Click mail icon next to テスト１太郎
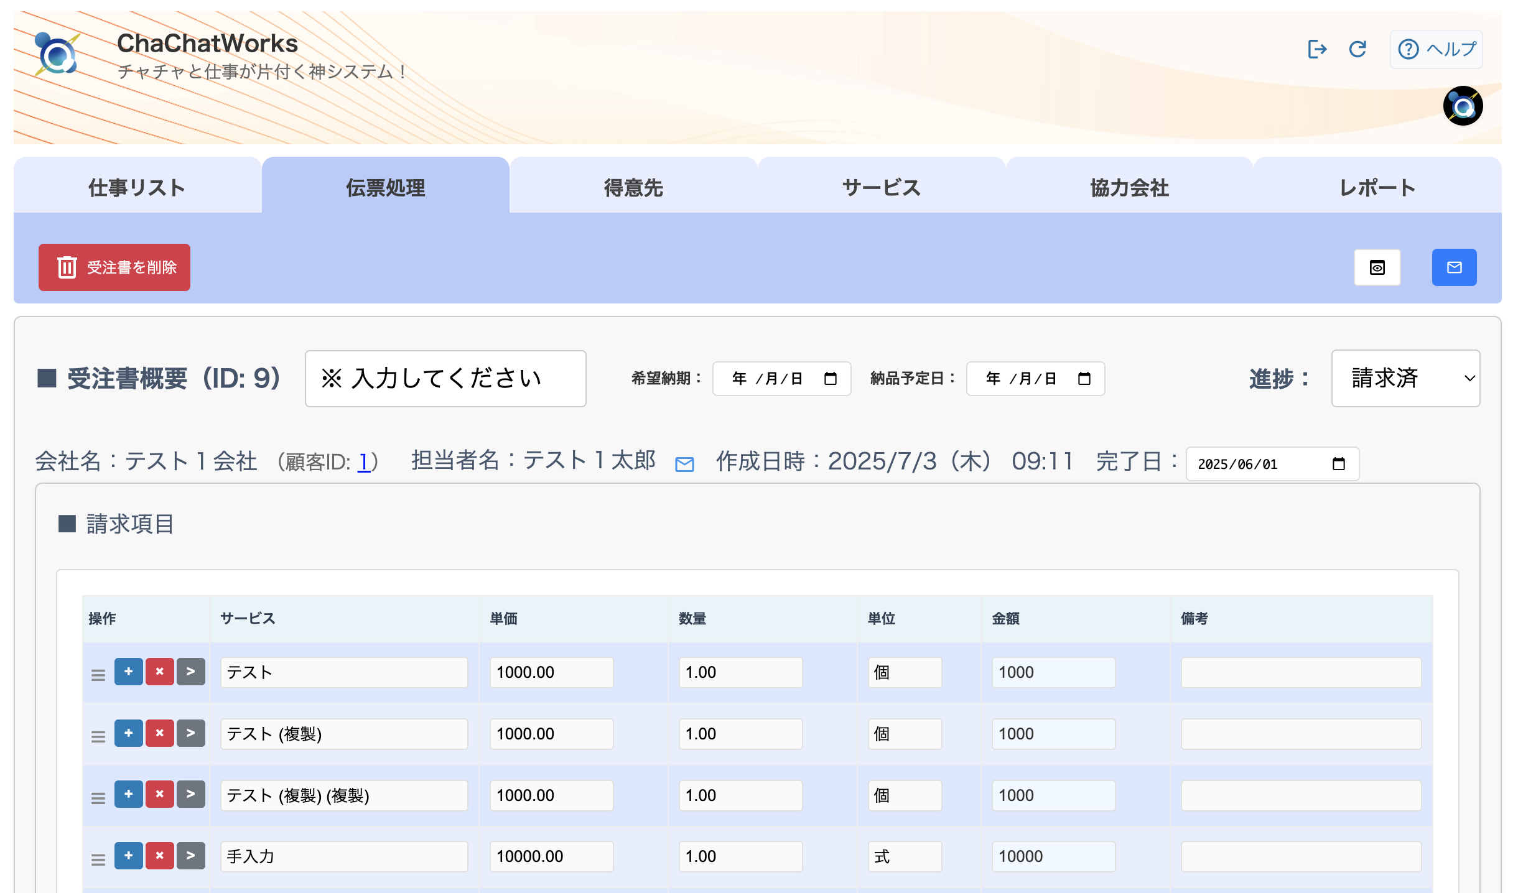 [x=684, y=464]
